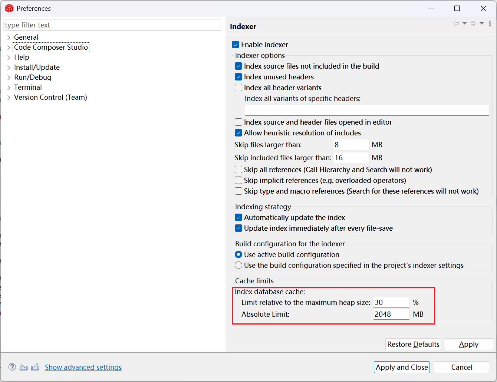497x382 pixels.
Task: Expand the General tree node
Action: click(x=9, y=37)
